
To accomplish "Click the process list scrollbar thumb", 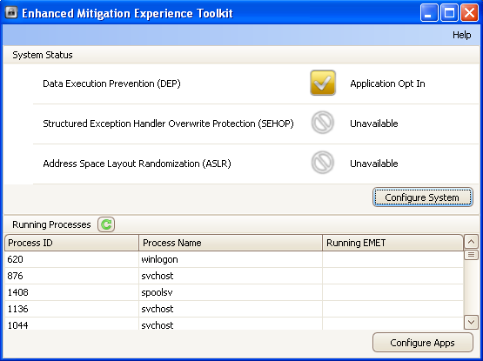I will (x=471, y=255).
